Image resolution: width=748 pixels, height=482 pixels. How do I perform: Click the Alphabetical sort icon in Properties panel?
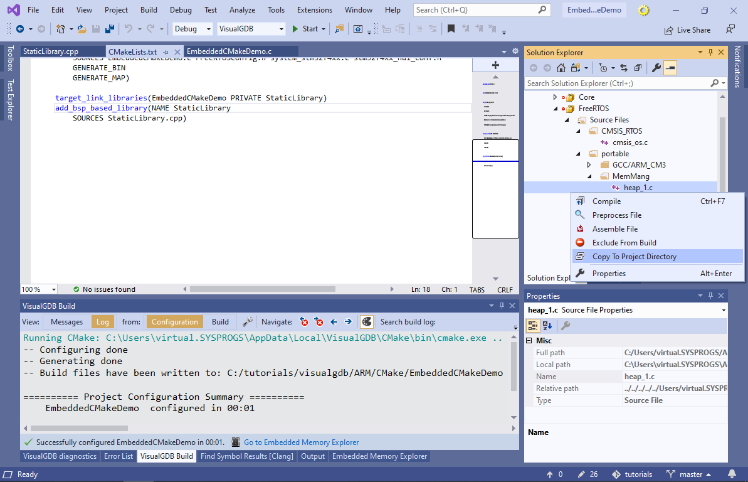547,326
